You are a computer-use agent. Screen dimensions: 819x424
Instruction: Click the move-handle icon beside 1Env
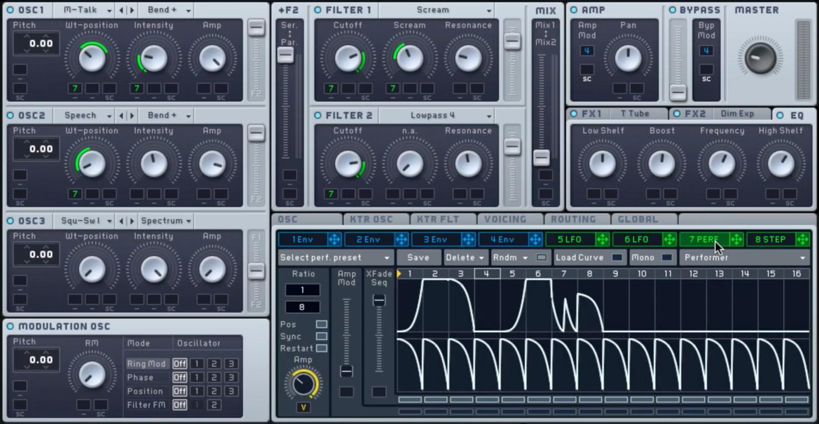point(334,239)
